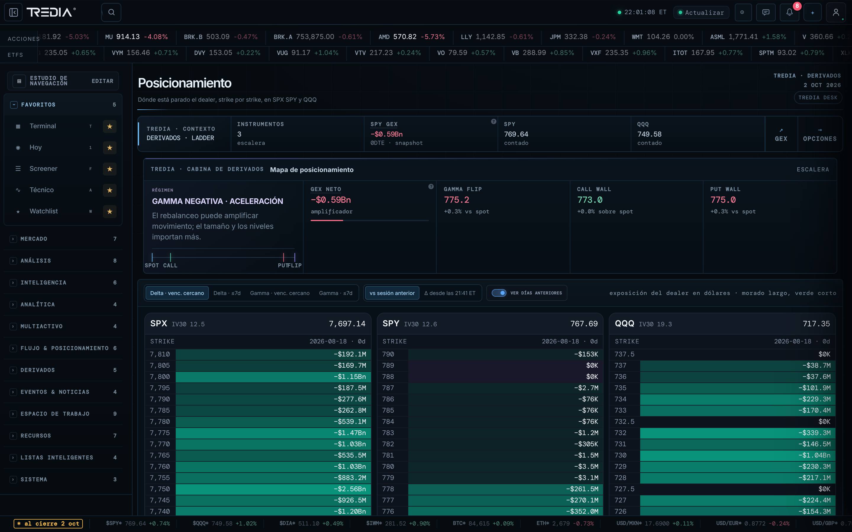Toggle Ver días anteriores switch
Image resolution: width=852 pixels, height=532 pixels.
(x=499, y=293)
